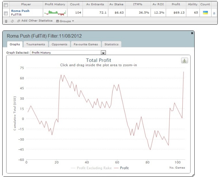Open the Roma Push player link

tap(20, 11)
